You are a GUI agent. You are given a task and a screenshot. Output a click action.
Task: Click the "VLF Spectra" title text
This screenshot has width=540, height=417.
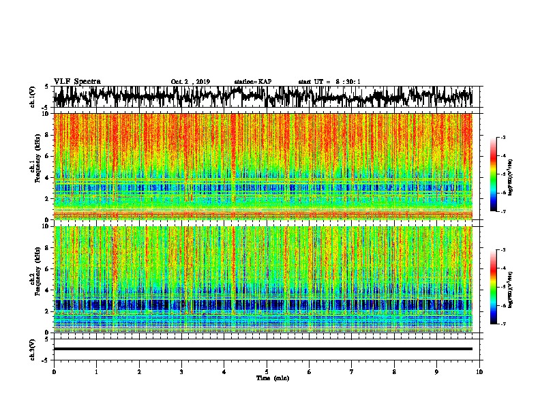pos(77,82)
